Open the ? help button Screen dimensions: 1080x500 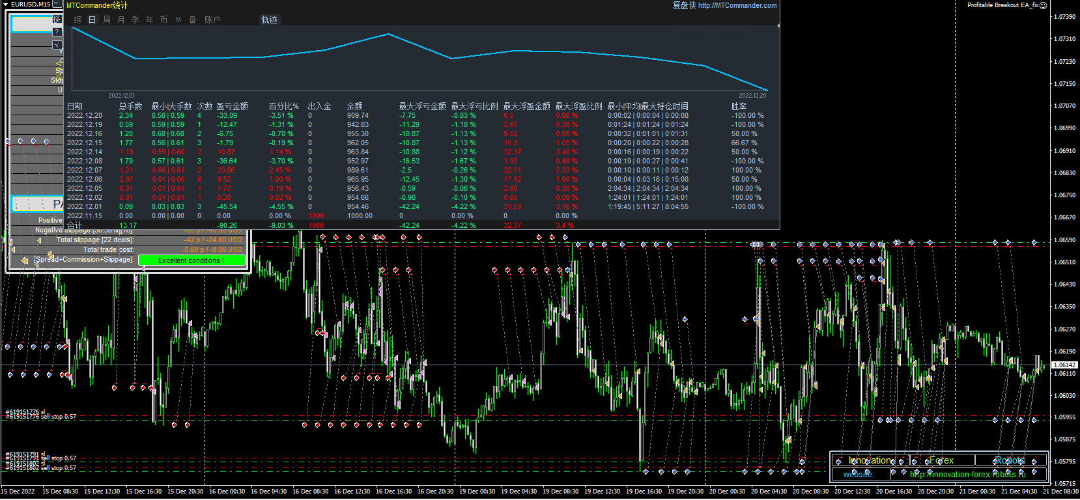pyautogui.click(x=57, y=31)
